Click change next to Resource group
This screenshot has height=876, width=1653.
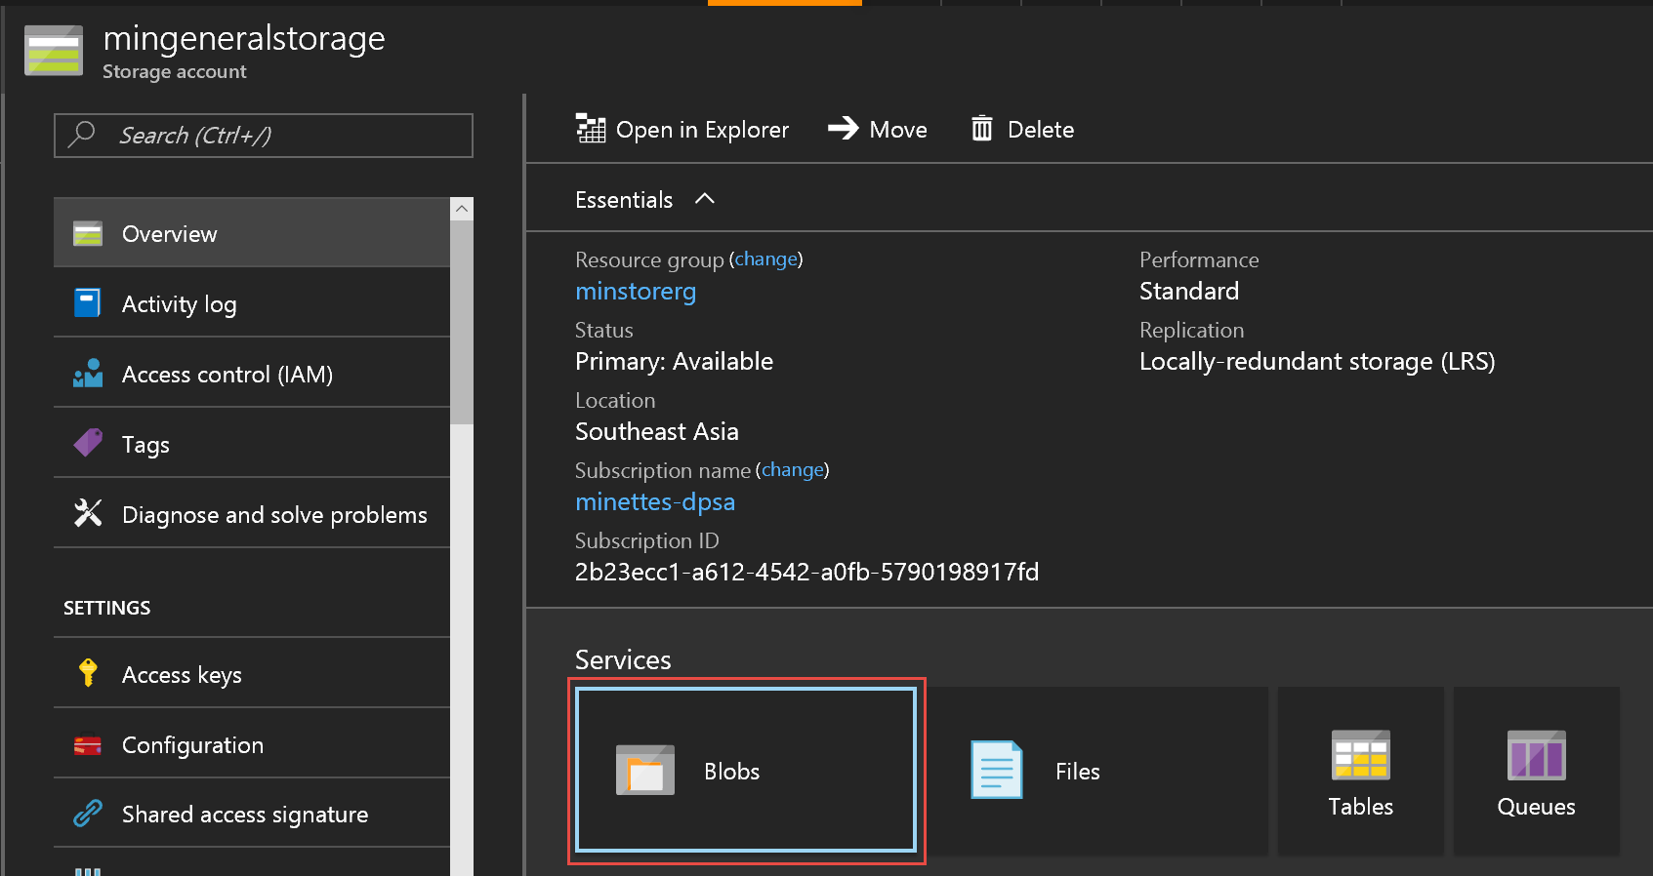pyautogui.click(x=765, y=259)
